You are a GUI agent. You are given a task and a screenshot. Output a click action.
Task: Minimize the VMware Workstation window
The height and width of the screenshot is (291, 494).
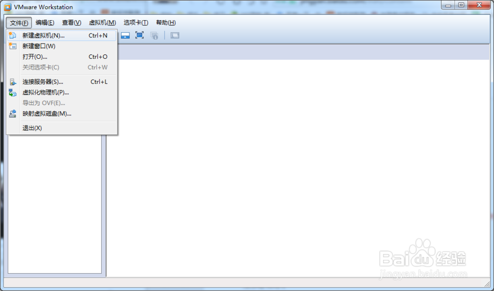click(x=449, y=5)
